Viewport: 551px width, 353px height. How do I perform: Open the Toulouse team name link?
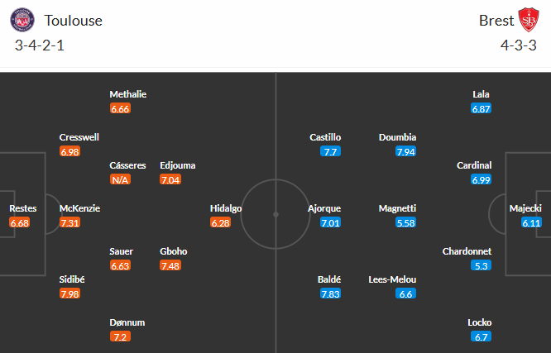[x=74, y=21]
